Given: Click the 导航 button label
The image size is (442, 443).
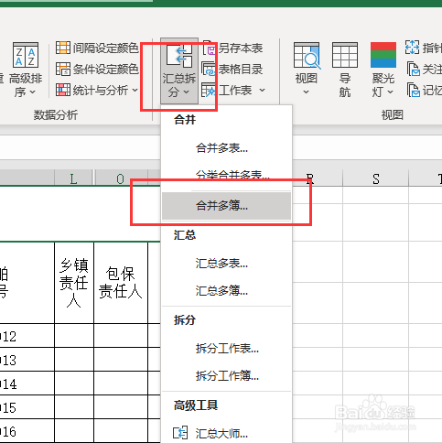Looking at the screenshot, I should coord(345,85).
